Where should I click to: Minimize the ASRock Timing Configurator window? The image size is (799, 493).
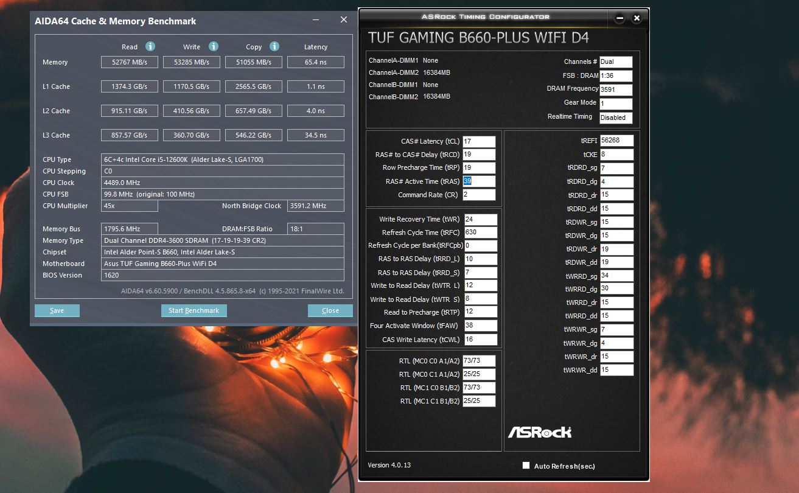(620, 18)
